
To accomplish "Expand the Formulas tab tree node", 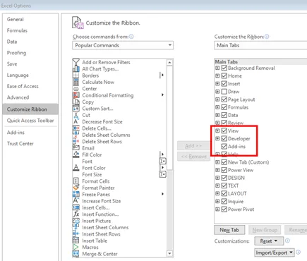I will pos(217,107).
